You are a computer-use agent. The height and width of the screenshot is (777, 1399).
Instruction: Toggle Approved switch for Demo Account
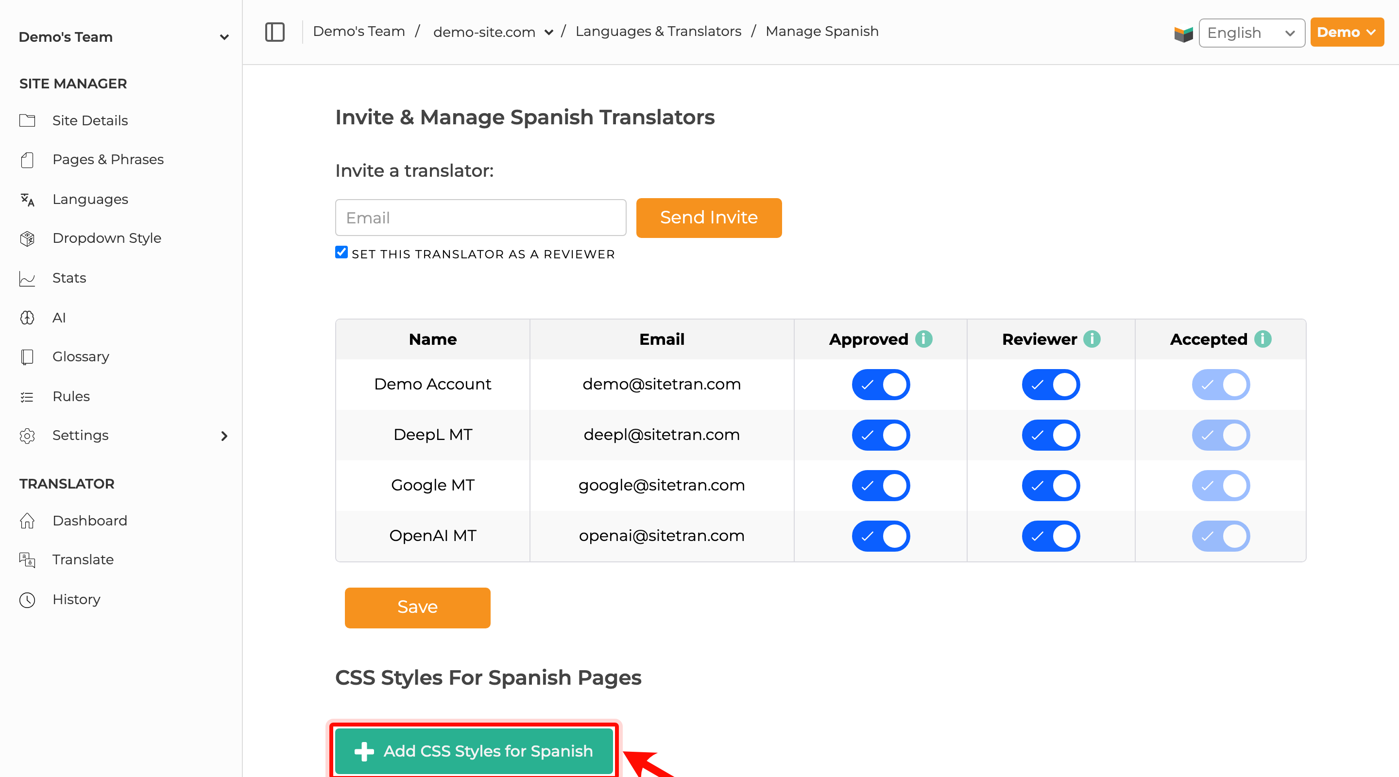tap(880, 385)
